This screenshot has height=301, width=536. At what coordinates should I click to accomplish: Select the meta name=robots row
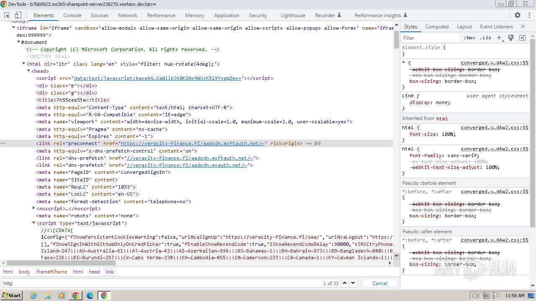coord(87,216)
